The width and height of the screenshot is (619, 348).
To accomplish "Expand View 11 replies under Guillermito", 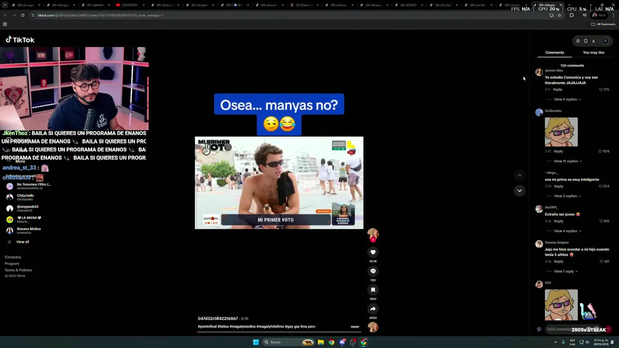I will (x=568, y=161).
